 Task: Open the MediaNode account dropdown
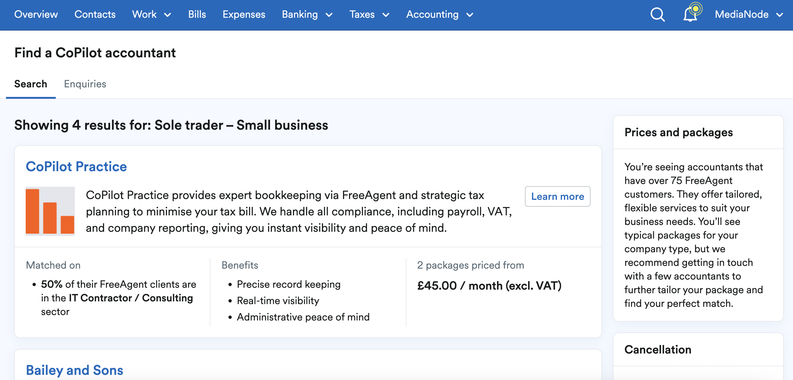[749, 14]
